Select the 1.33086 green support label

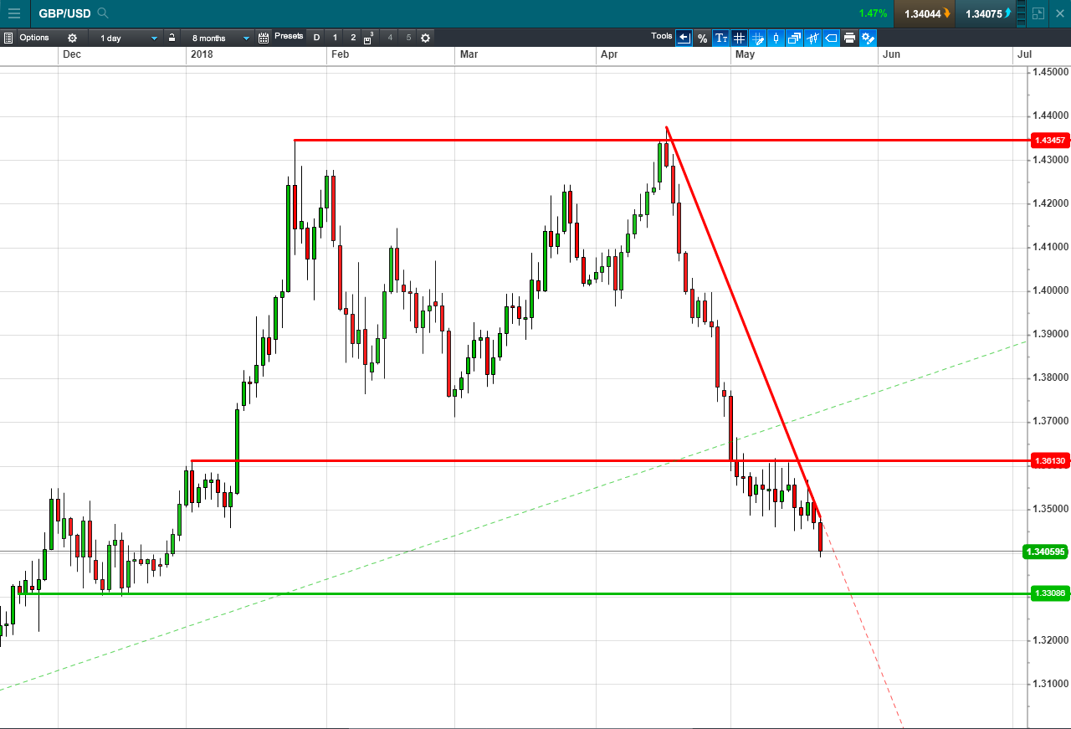[1048, 593]
